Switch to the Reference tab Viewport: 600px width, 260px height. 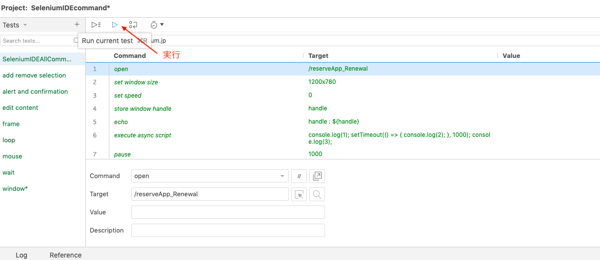pos(66,255)
